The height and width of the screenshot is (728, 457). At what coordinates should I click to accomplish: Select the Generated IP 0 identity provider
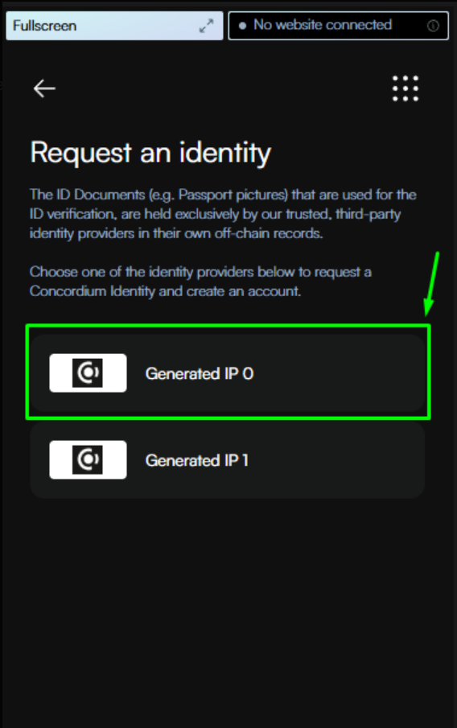(x=228, y=372)
